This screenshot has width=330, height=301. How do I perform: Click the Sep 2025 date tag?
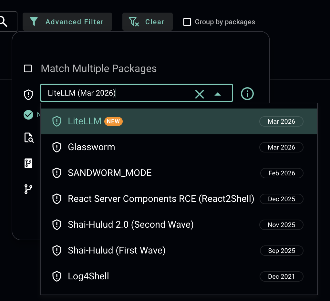coord(282,251)
